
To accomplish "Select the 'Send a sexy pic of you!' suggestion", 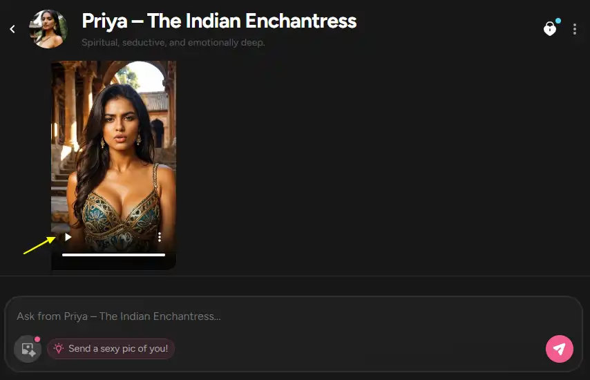I will point(111,348).
